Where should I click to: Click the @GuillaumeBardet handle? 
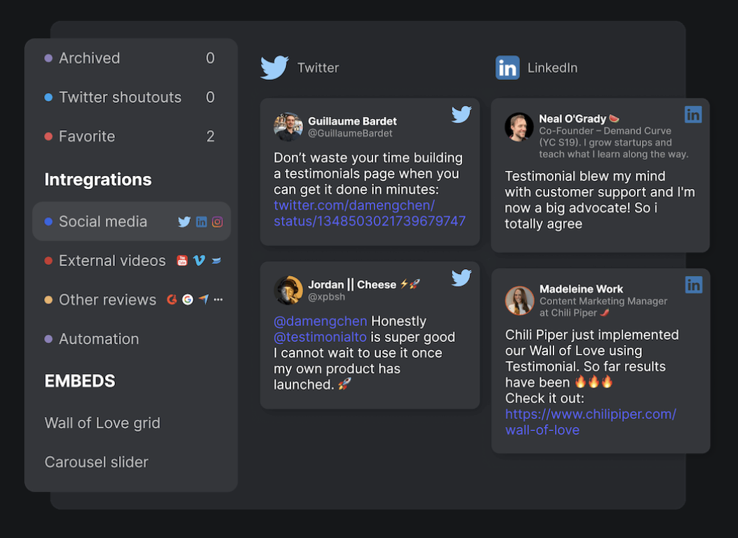click(350, 133)
